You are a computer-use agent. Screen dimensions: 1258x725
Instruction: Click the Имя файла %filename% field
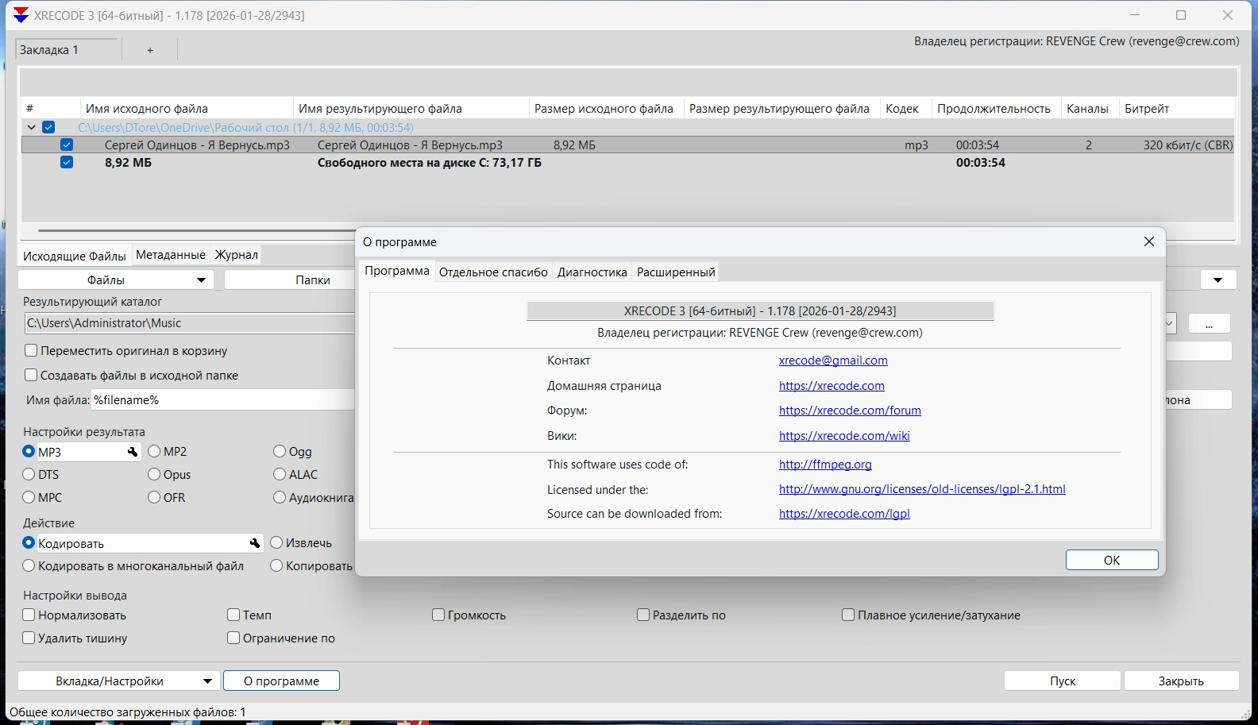(x=223, y=400)
